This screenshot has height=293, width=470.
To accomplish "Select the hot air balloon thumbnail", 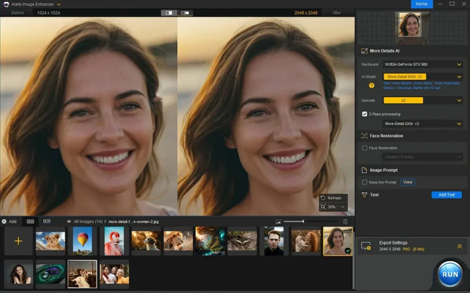I will [x=82, y=241].
